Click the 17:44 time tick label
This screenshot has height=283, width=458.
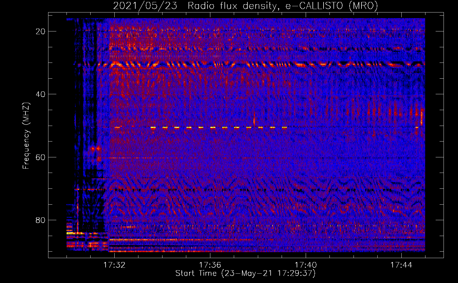point(401,265)
